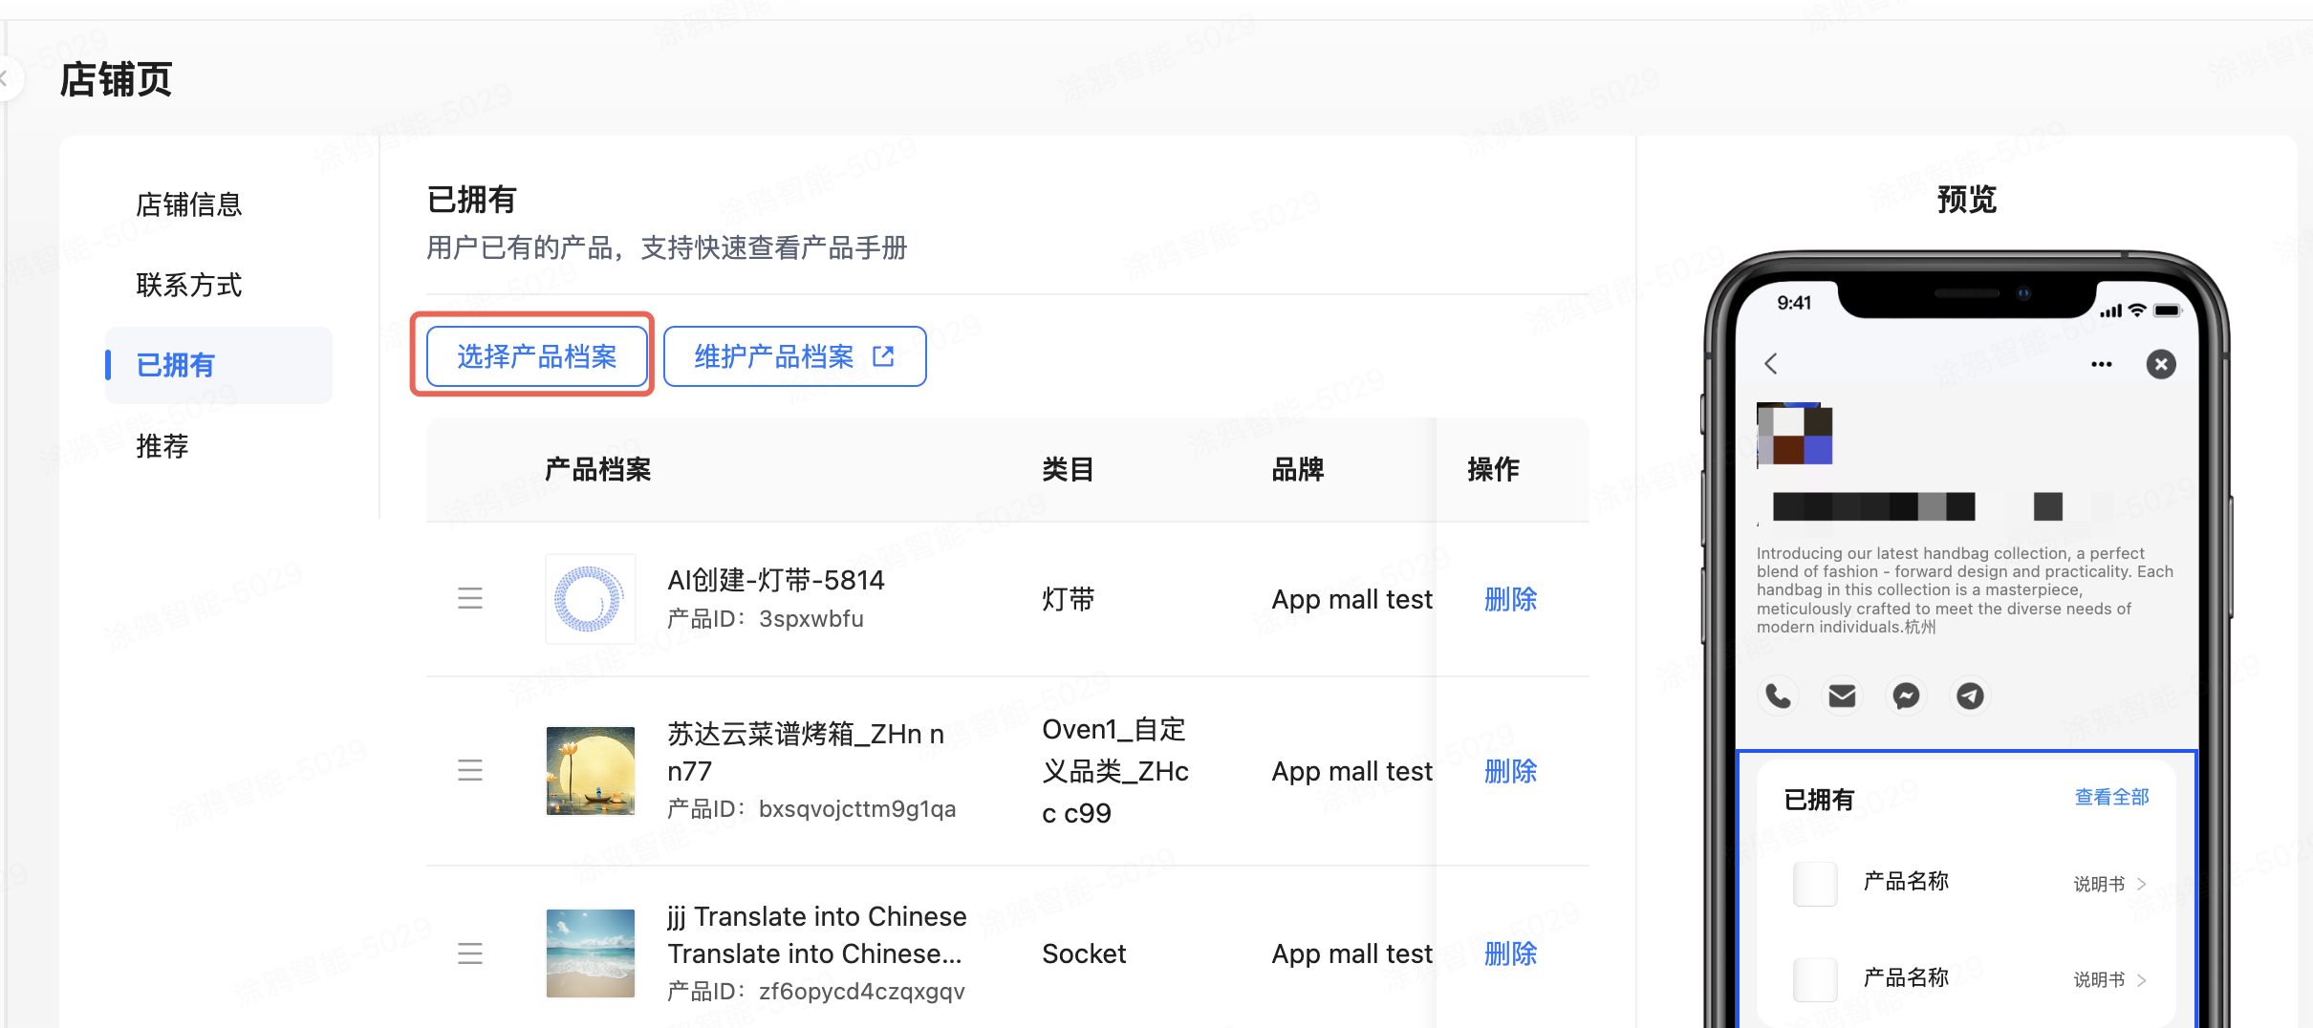Click the 选择产品档案 button
Image resolution: width=2313 pixels, height=1028 pixels.
[537, 356]
